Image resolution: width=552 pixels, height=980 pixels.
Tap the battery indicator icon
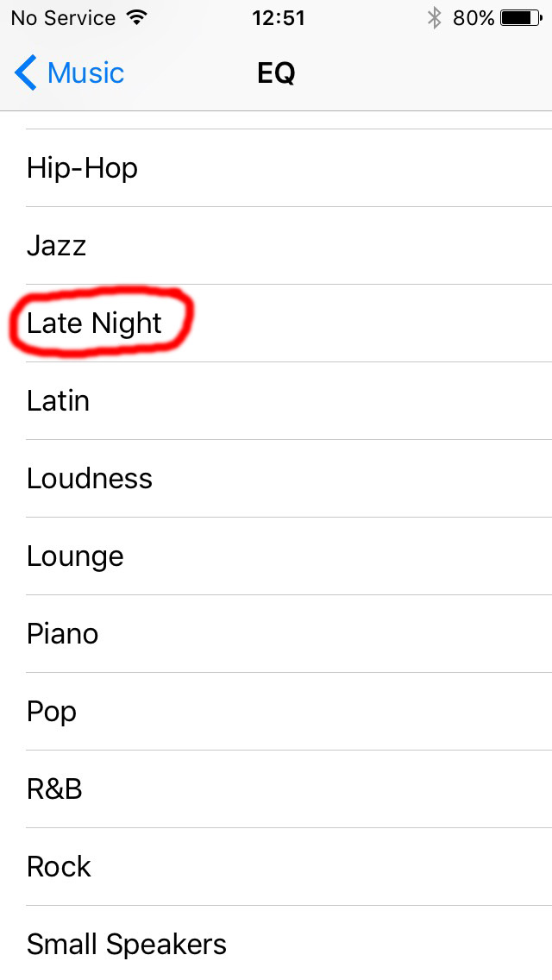click(521, 18)
